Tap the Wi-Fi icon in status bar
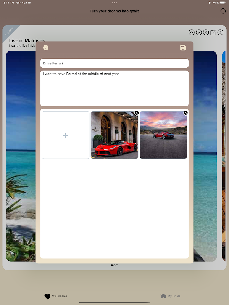 tap(209, 3)
